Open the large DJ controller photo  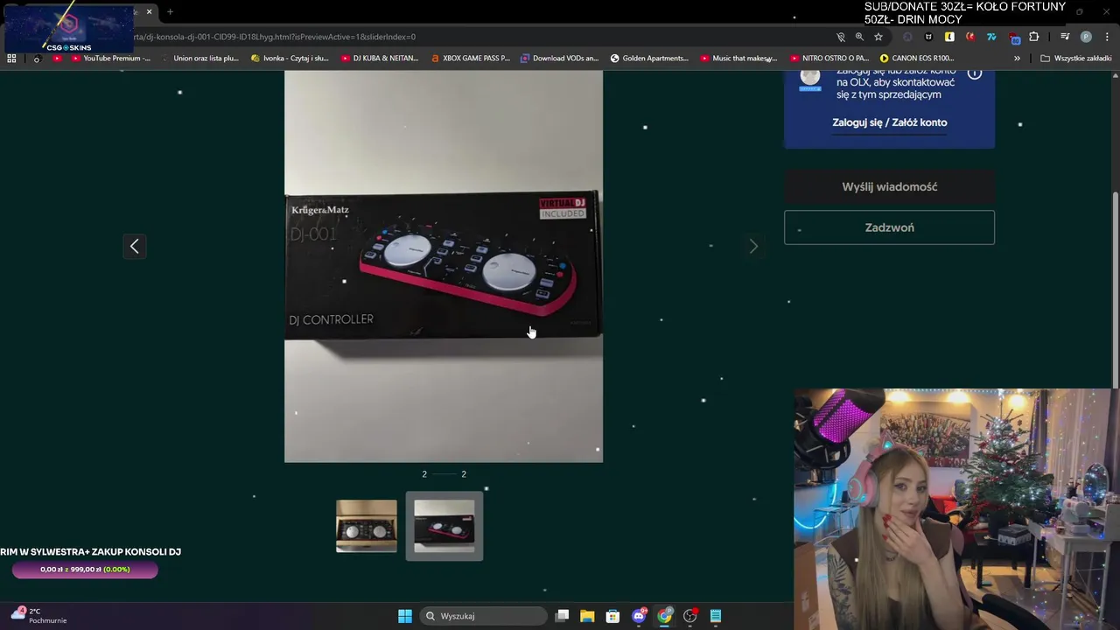pyautogui.click(x=444, y=266)
